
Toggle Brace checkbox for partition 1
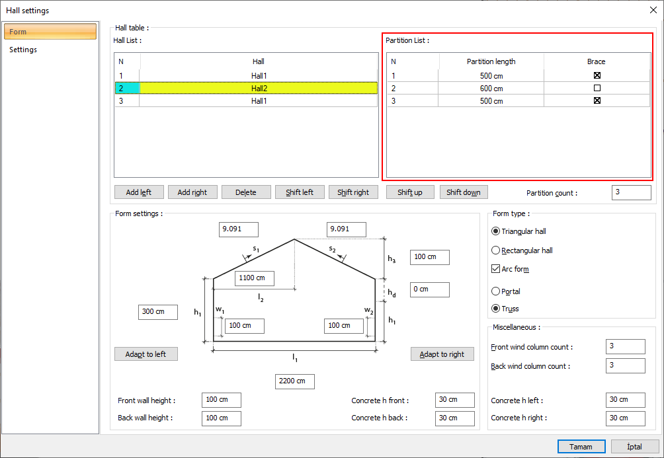pyautogui.click(x=597, y=75)
